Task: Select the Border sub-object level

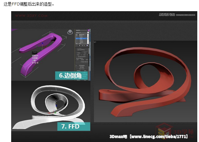Action: 81,40
